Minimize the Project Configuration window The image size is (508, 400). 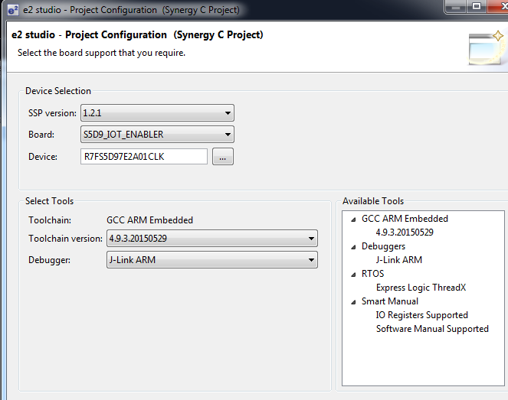pyautogui.click(x=456, y=6)
